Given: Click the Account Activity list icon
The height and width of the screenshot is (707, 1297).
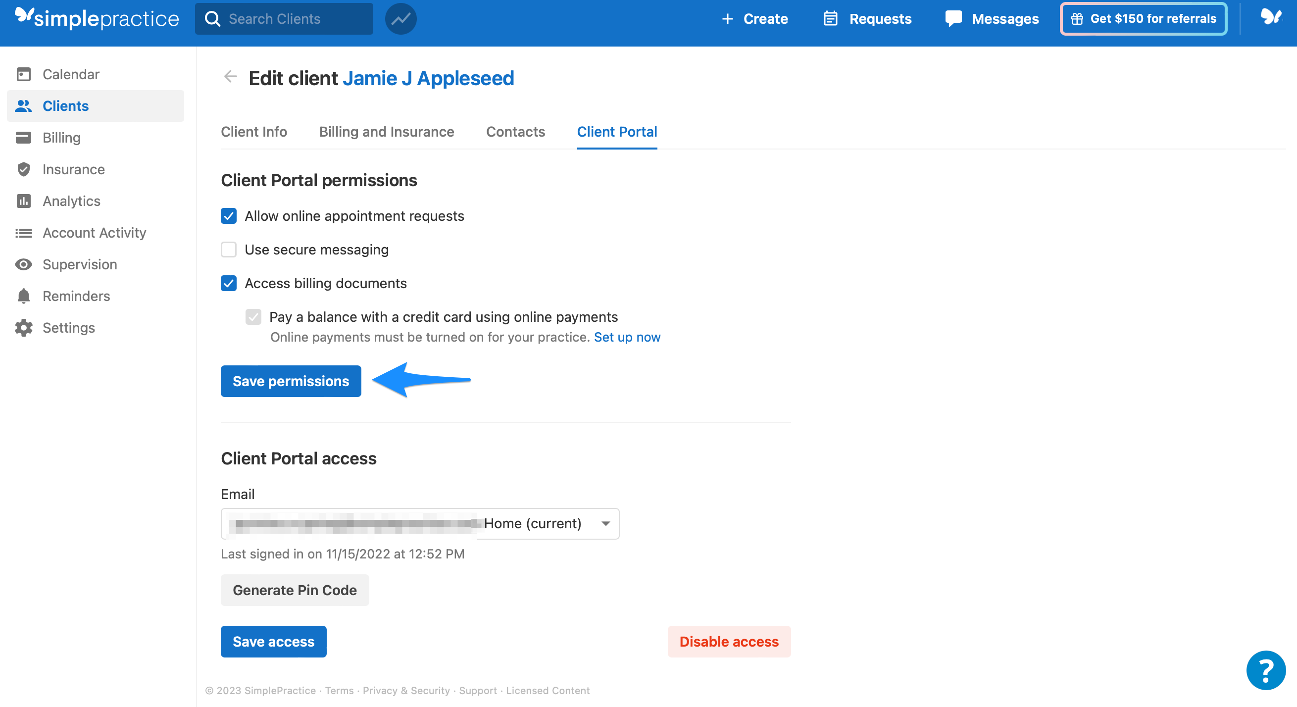Looking at the screenshot, I should [x=24, y=233].
